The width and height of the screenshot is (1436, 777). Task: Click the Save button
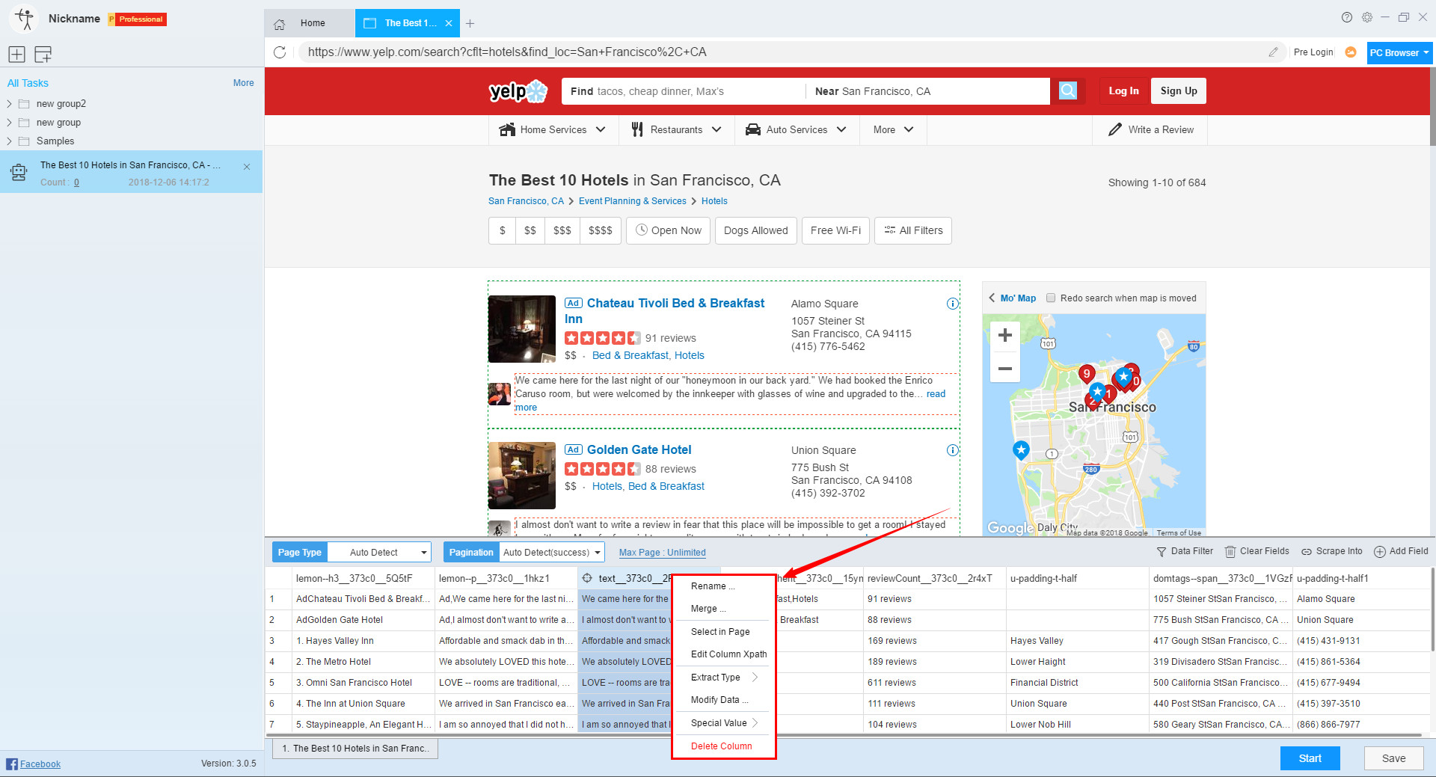(x=1393, y=758)
